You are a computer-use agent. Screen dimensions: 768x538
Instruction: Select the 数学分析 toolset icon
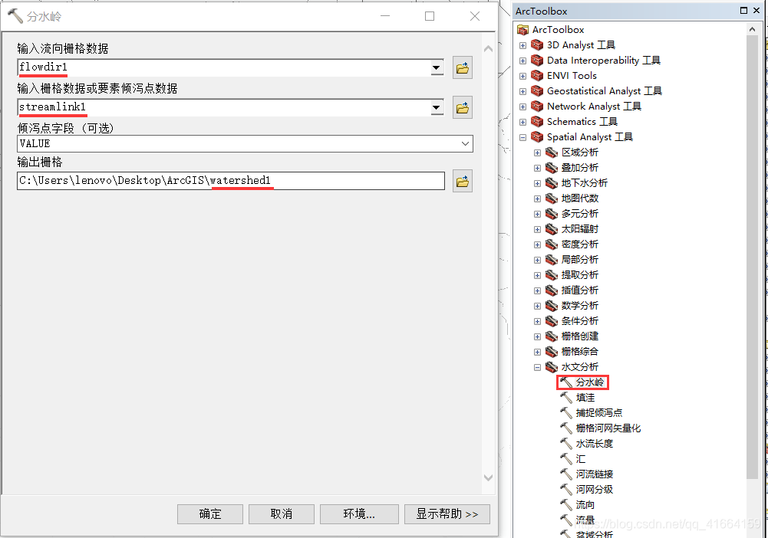click(552, 306)
